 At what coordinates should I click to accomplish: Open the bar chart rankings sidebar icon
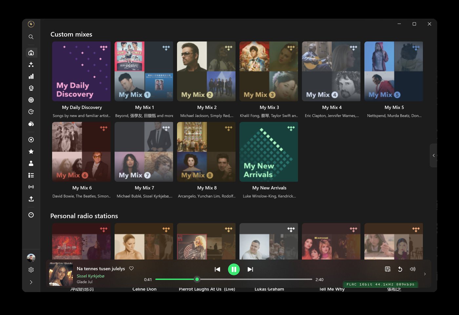[x=31, y=76]
